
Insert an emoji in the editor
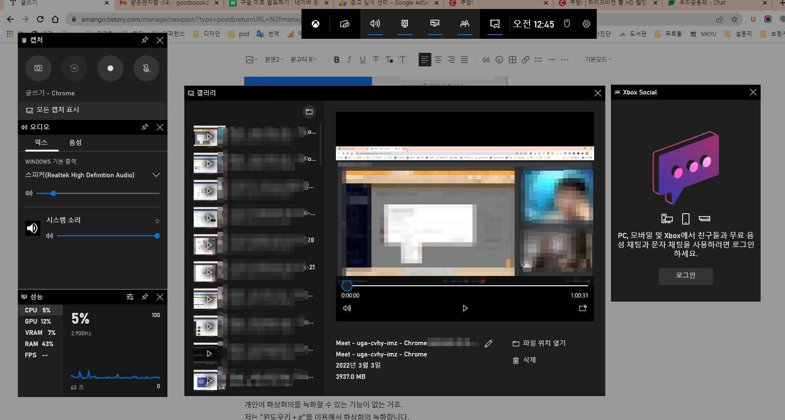pos(499,59)
